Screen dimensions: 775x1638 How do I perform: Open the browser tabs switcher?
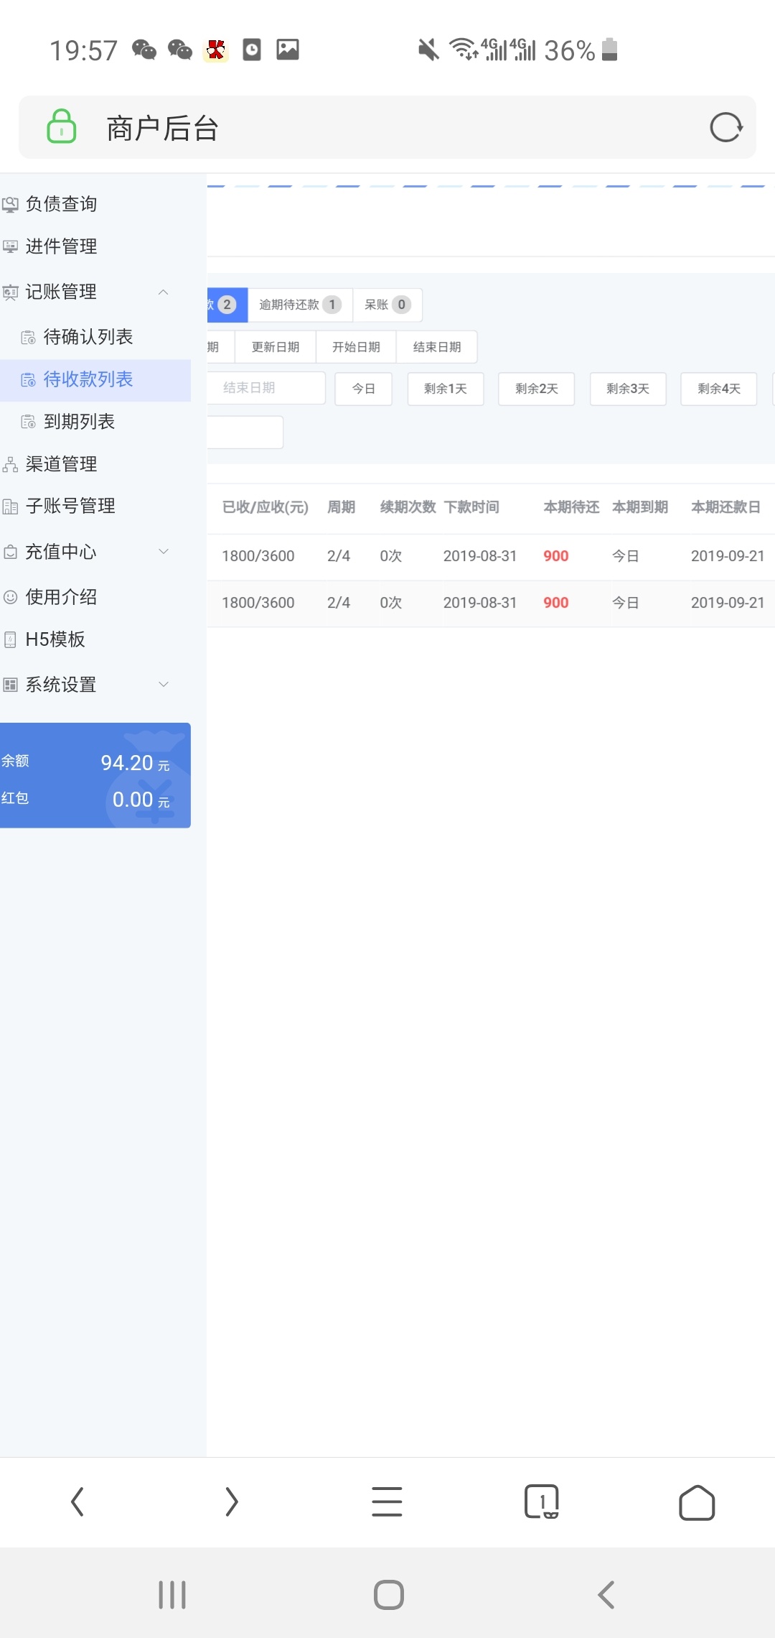point(542,1501)
